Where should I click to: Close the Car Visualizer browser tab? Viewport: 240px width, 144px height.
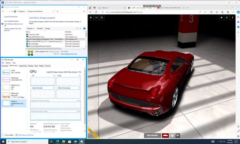tap(154, 8)
